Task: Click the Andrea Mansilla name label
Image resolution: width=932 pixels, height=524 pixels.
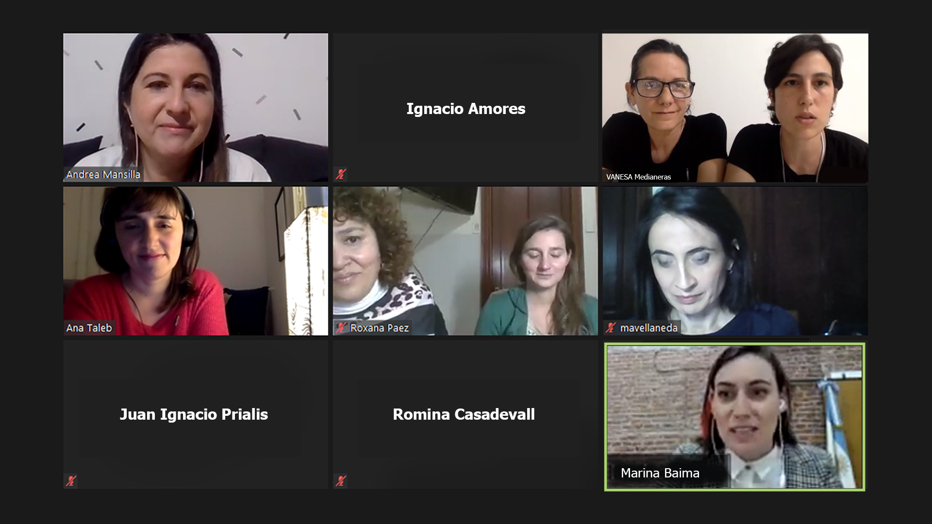Action: pos(103,174)
